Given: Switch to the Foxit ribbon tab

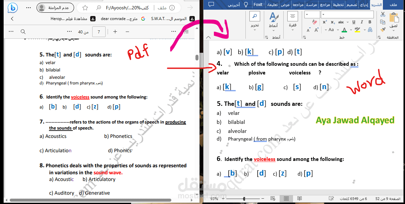Looking at the screenshot, I should (x=258, y=4).
